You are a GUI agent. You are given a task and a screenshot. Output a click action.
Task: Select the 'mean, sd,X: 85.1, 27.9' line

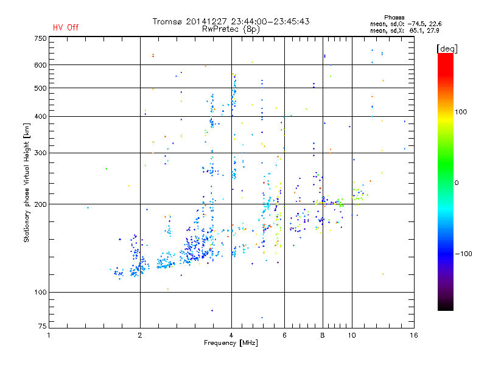404,30
